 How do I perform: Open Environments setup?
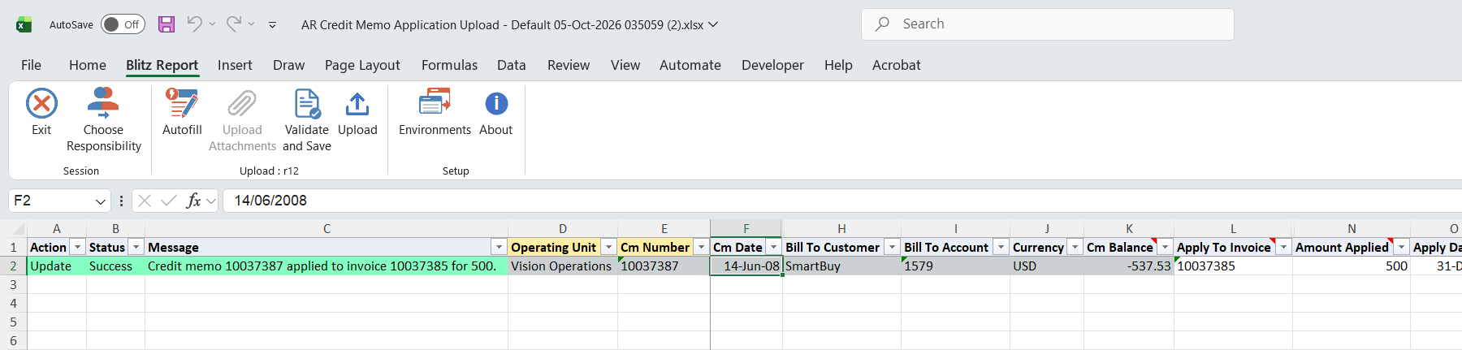(435, 112)
